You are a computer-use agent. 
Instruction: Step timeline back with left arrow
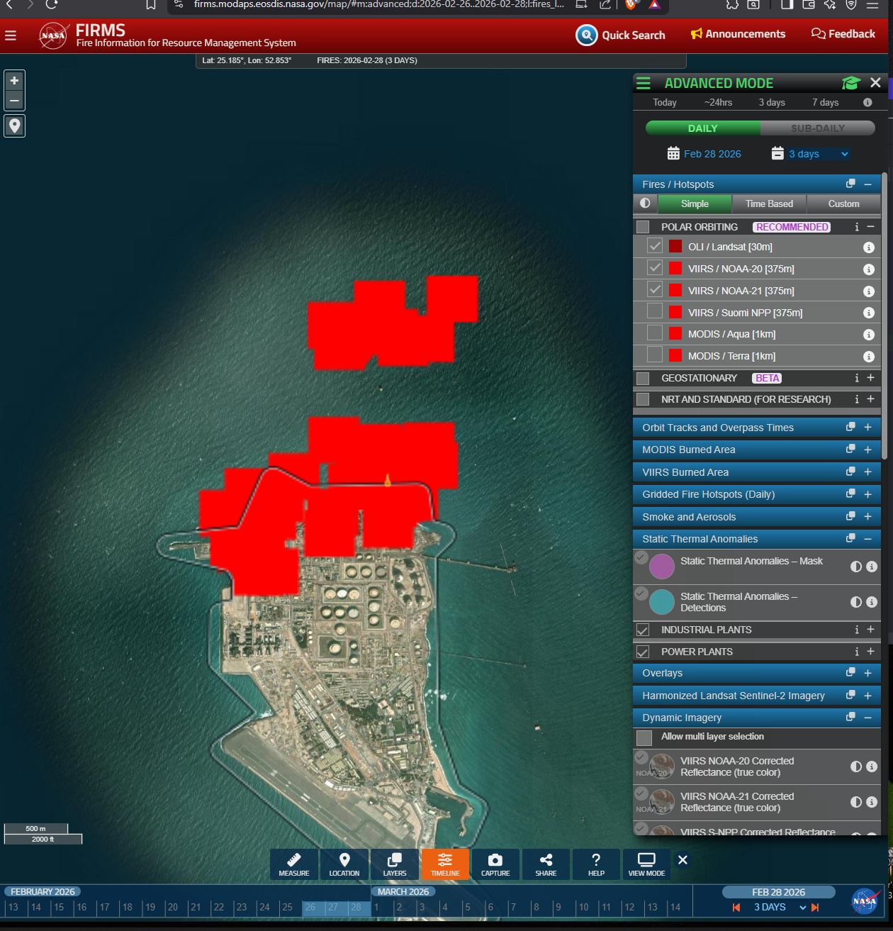click(736, 908)
